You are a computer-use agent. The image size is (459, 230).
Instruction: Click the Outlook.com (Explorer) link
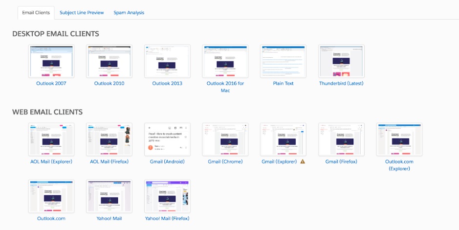click(399, 165)
